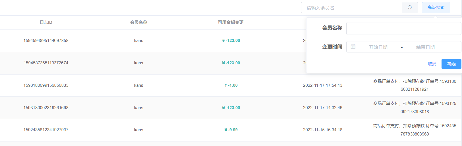Select the 结束日期 end date field
The image size is (462, 146).
click(425, 47)
